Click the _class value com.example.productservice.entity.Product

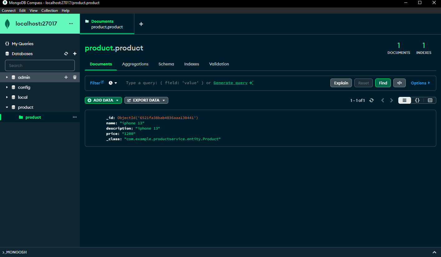pyautogui.click(x=172, y=139)
